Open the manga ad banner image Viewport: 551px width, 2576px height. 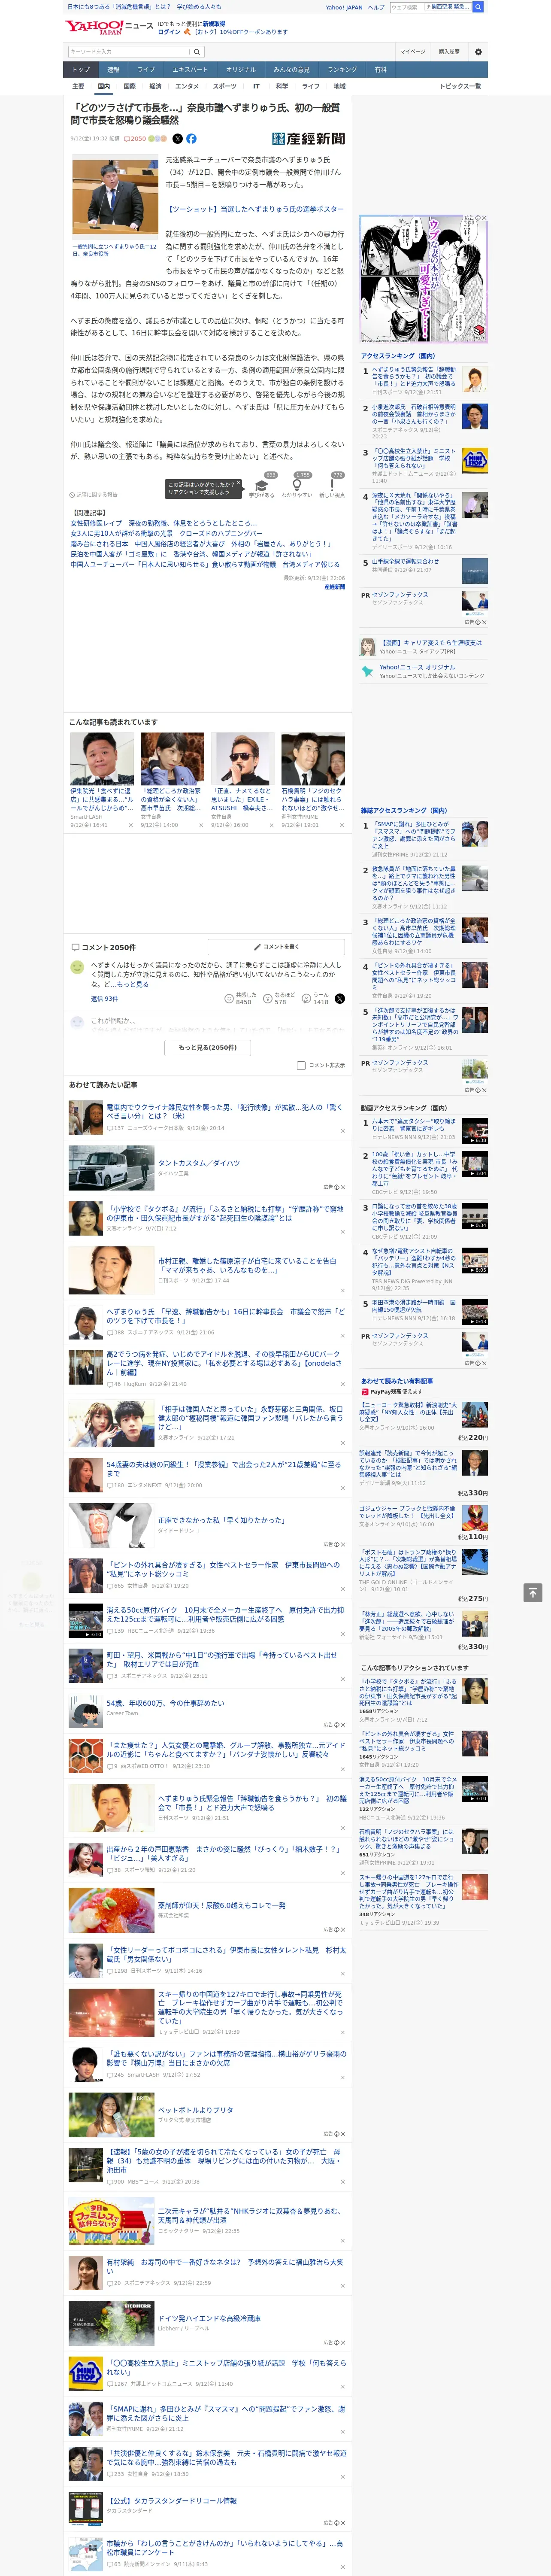click(424, 278)
